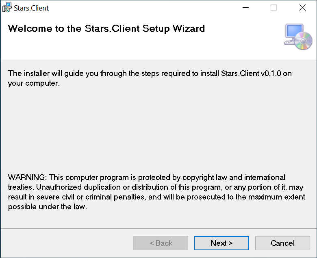Click the empty footer area left of Back
Screen dimensions: 317x258
(65, 243)
